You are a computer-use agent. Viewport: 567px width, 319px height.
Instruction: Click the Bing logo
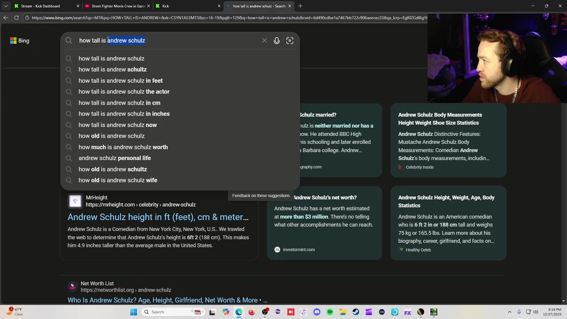[x=19, y=40]
